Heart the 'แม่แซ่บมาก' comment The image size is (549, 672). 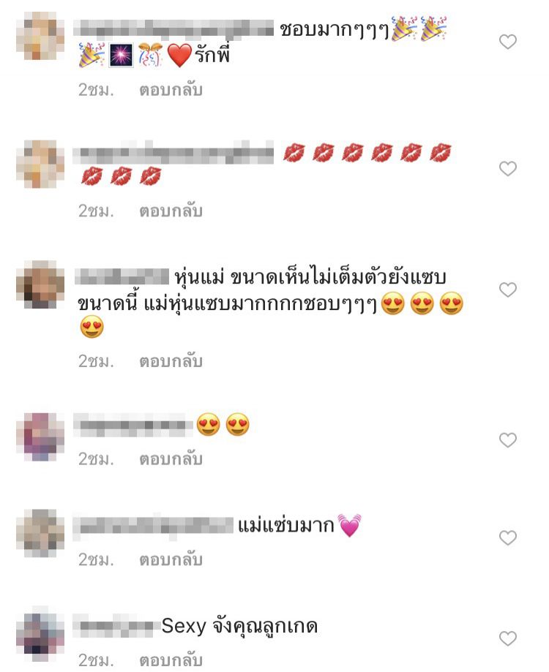[x=508, y=537]
